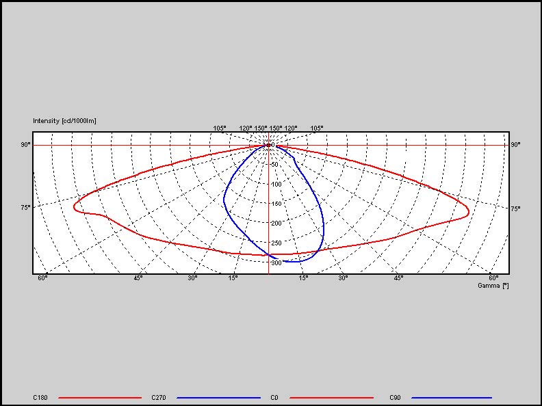Click the red legend line beside C0
The image size is (542, 406).
[331, 398]
